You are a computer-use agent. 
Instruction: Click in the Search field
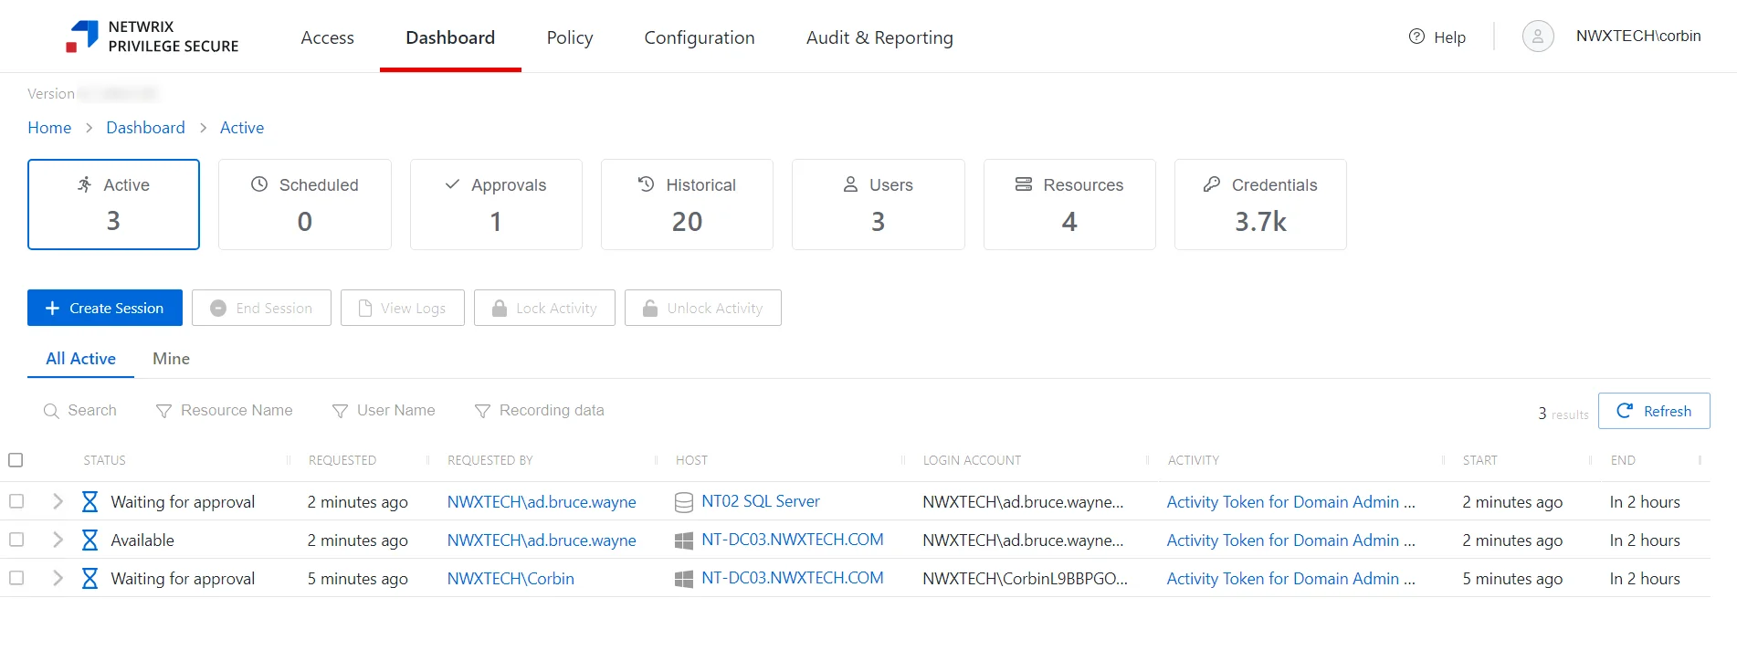tap(80, 411)
